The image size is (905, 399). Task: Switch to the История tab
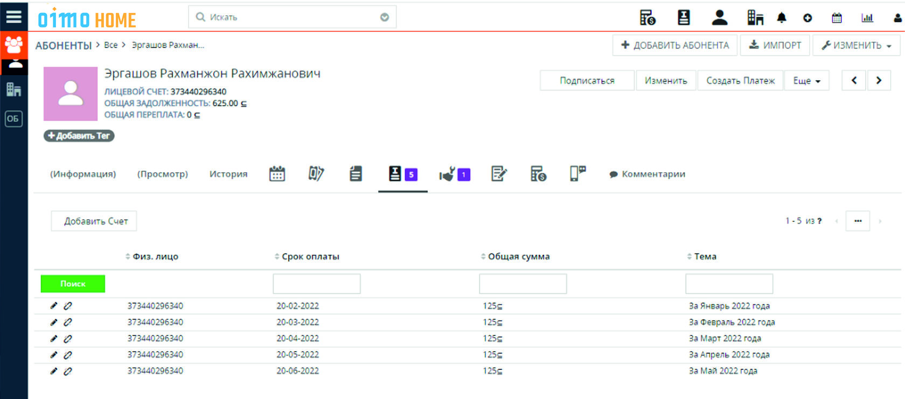228,174
